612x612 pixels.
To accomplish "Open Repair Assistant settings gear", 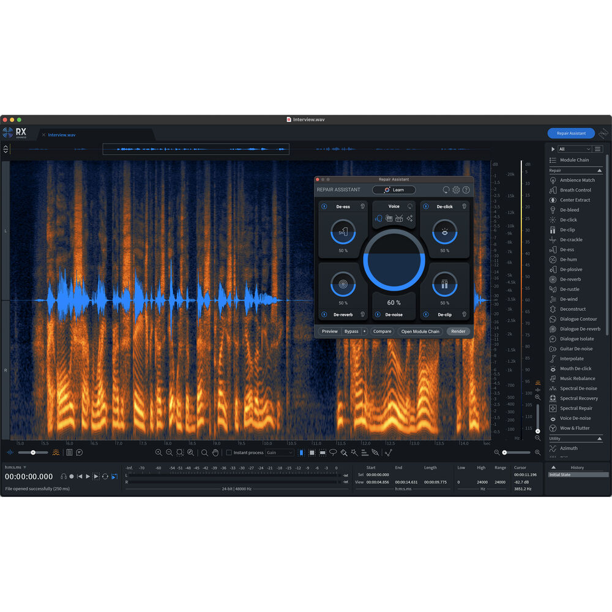I will point(456,190).
